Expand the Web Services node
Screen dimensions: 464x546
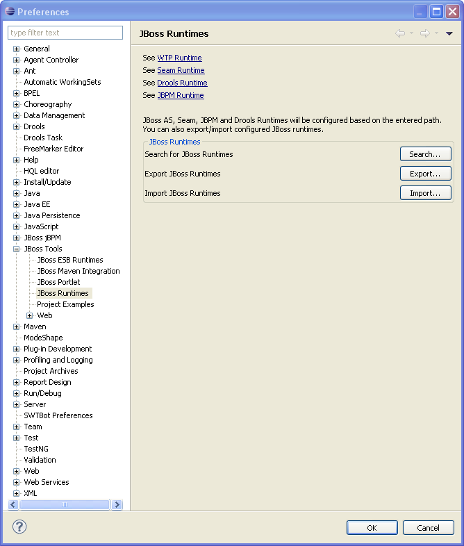16,482
